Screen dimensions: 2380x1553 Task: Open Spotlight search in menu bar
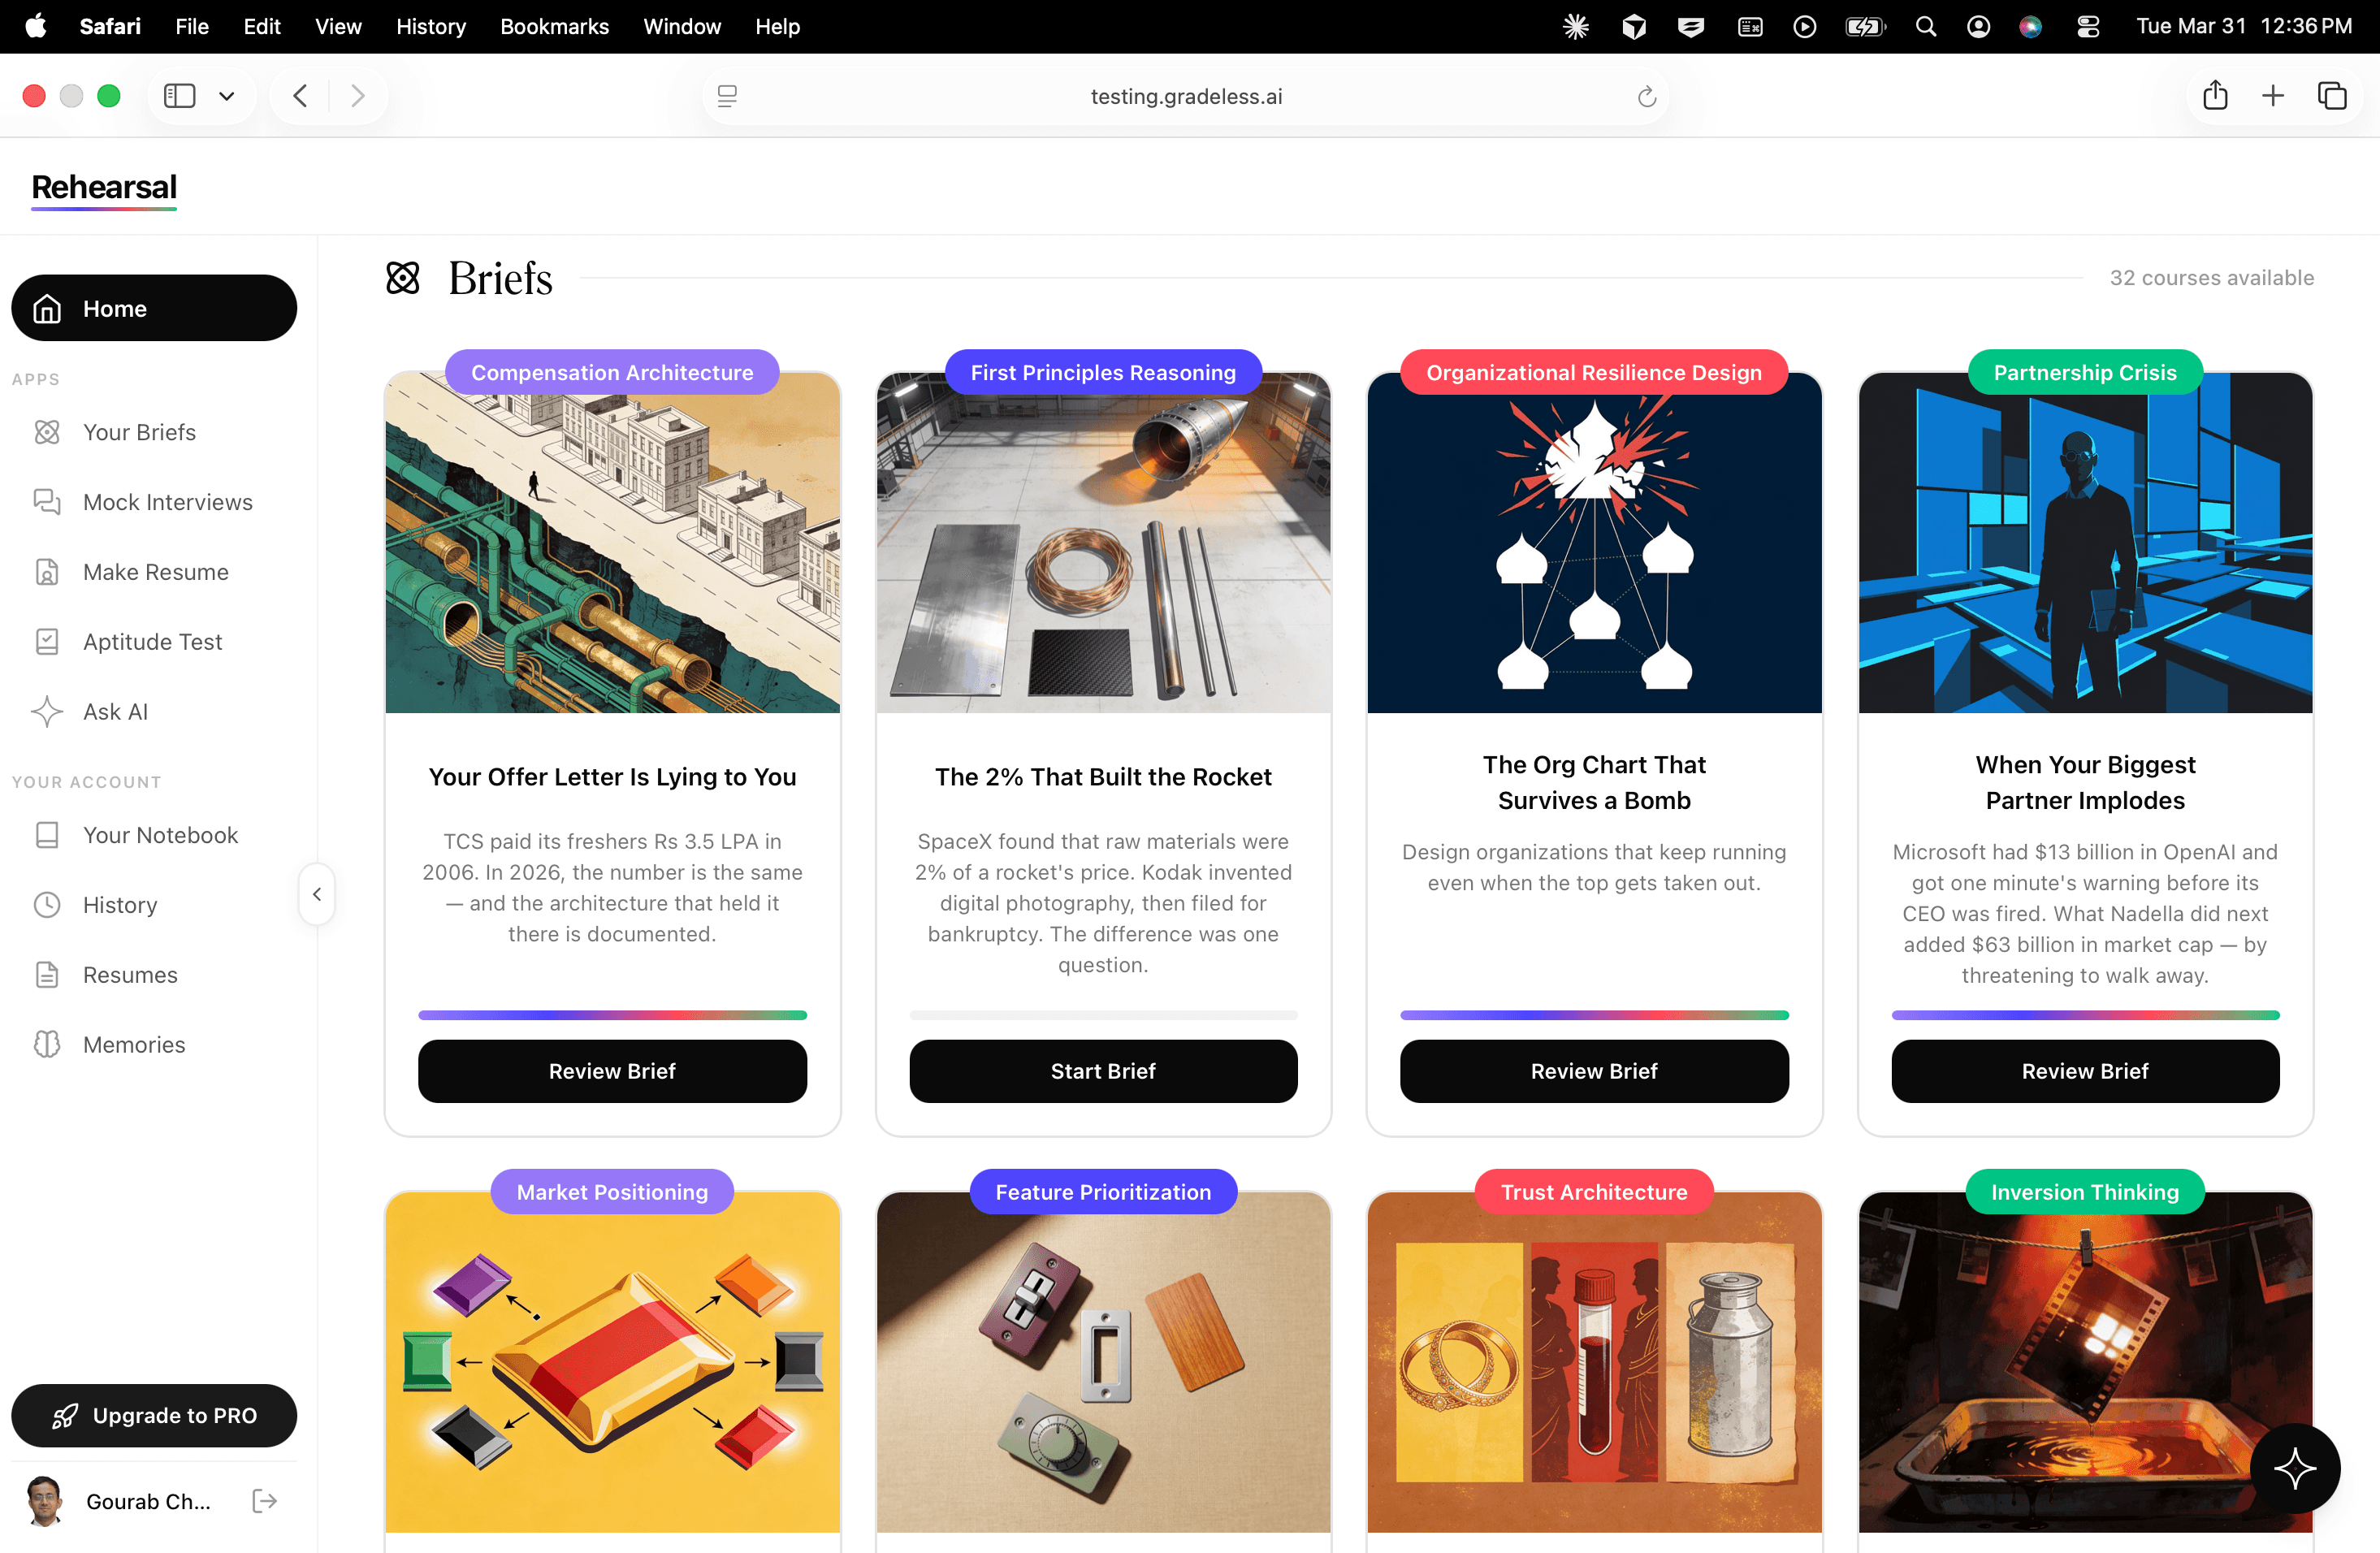point(1925,27)
